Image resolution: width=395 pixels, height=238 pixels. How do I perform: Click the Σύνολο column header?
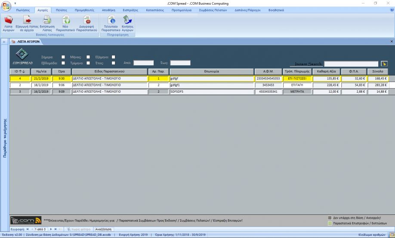(x=378, y=72)
